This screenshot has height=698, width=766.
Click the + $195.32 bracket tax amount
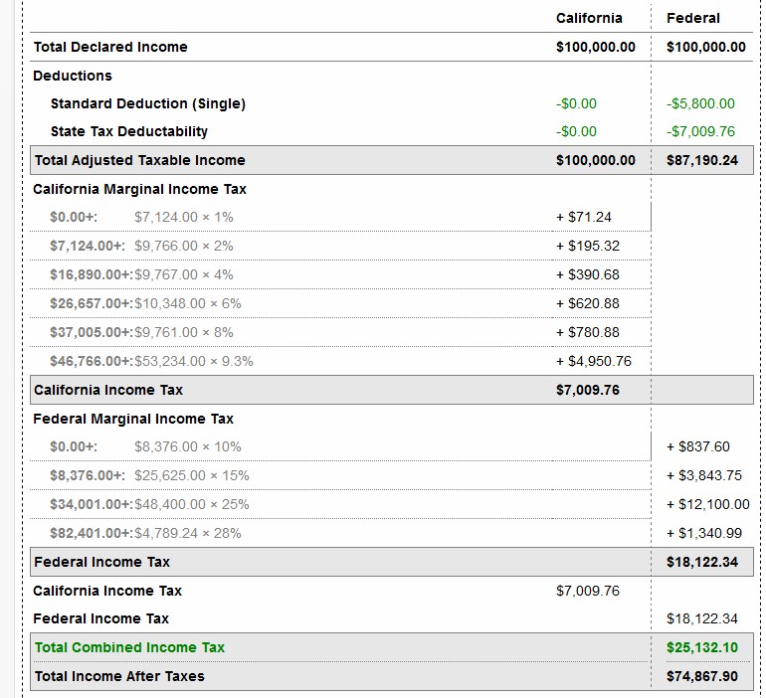tap(588, 246)
